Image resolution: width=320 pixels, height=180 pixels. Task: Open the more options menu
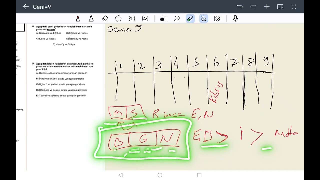(x=294, y=7)
